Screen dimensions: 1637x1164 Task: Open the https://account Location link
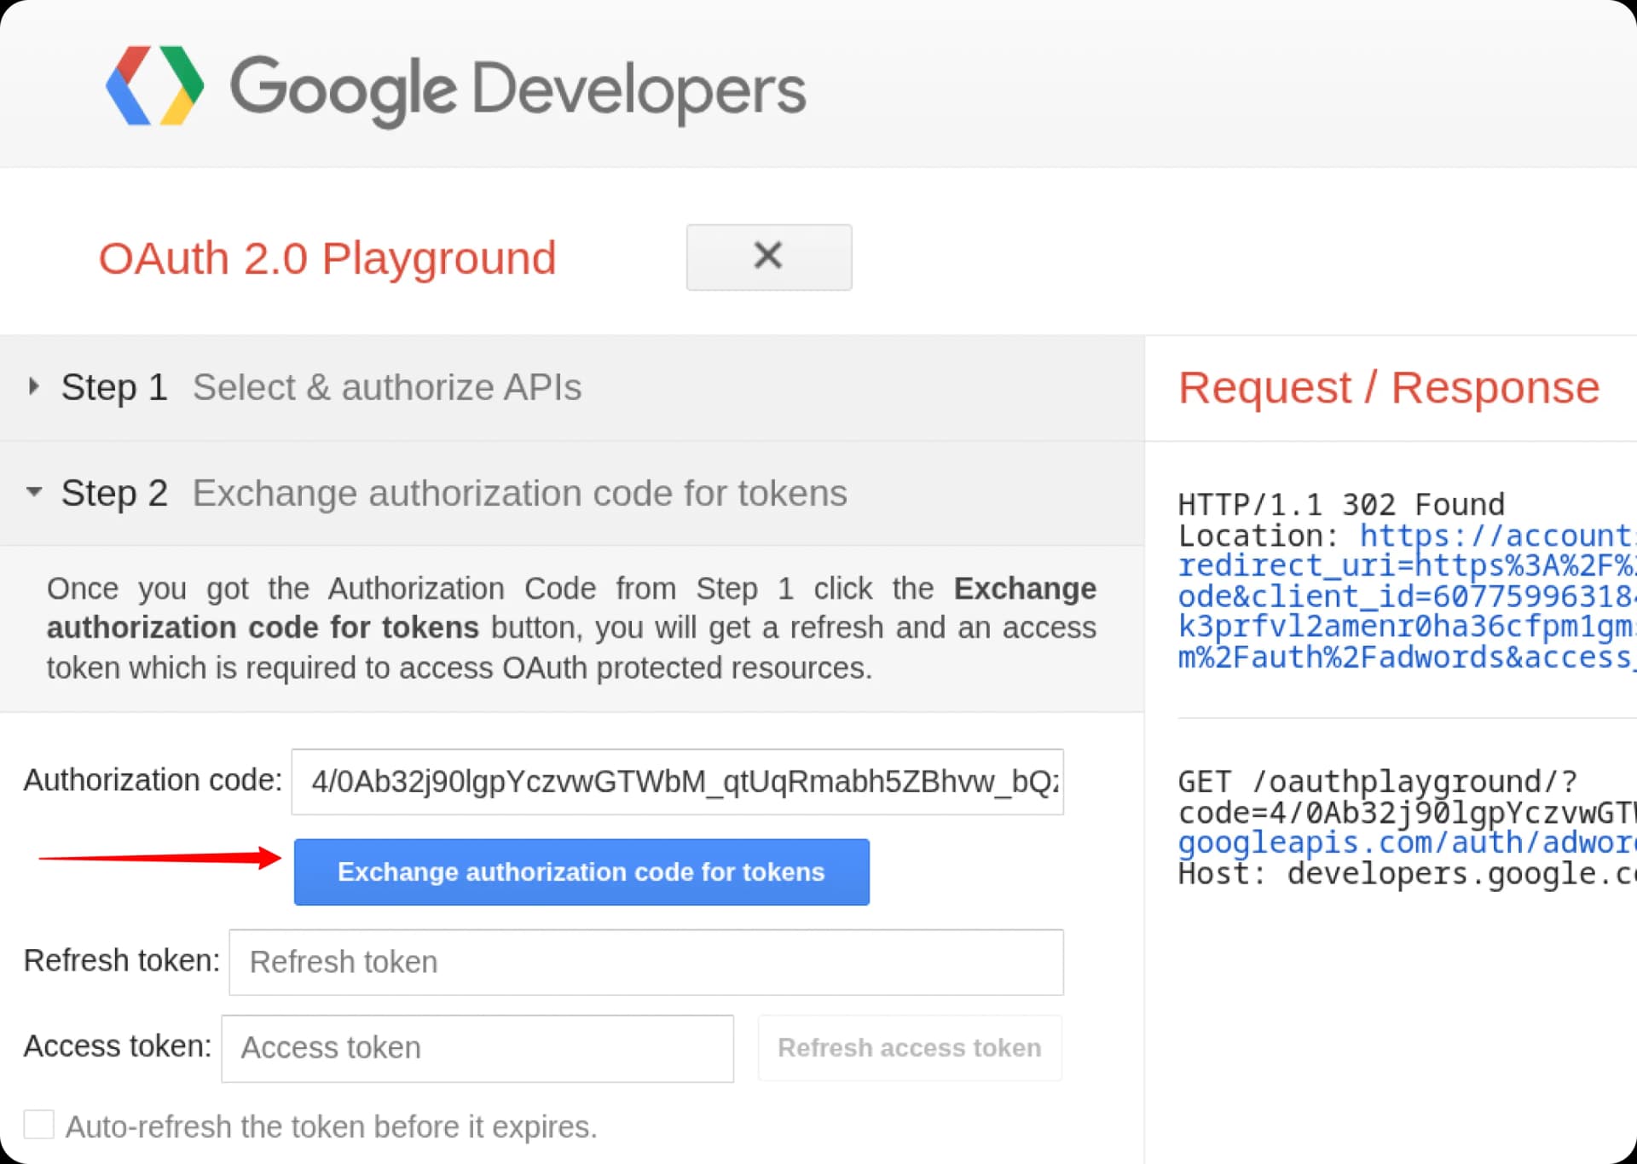pyautogui.click(x=1497, y=536)
